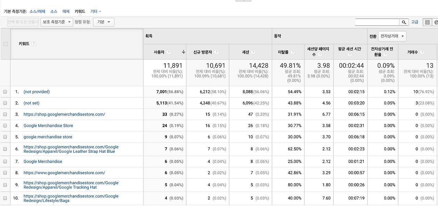This screenshot has width=438, height=206.
Task: Sort by 거래수 column header
Action: coord(413,52)
